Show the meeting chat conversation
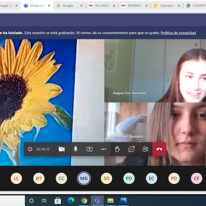The height and width of the screenshot is (206, 206). click(x=131, y=149)
